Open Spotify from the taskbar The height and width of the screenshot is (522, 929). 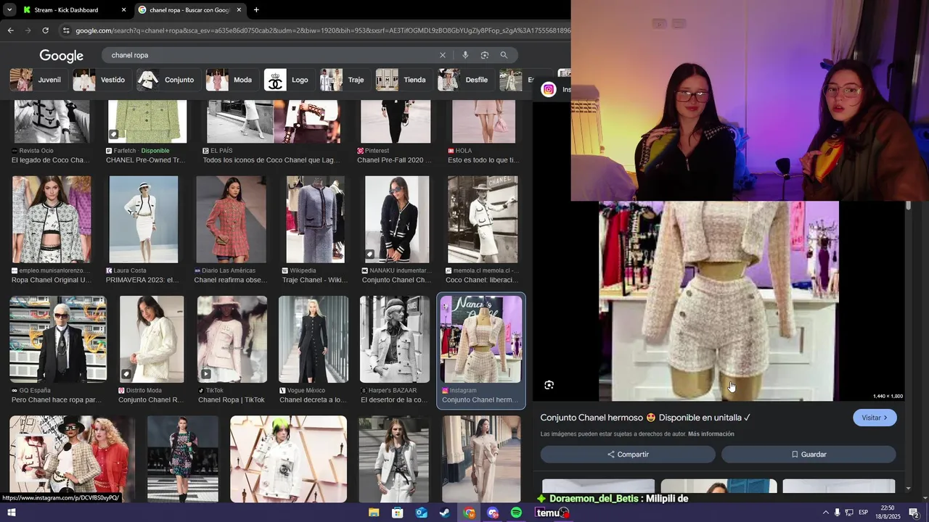(x=516, y=513)
